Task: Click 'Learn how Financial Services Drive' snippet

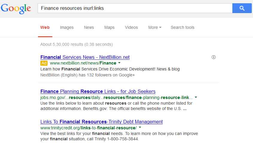Action: click(110, 69)
